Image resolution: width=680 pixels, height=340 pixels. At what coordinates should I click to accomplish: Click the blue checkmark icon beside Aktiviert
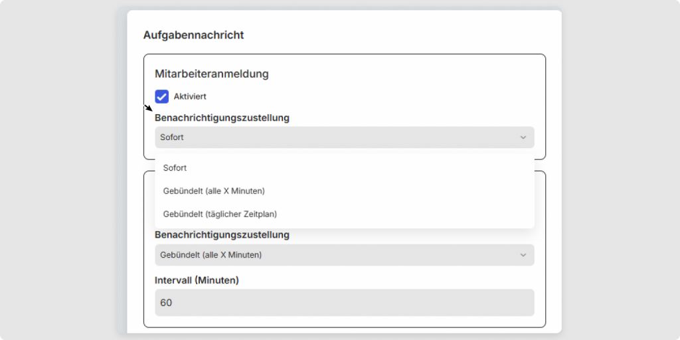(162, 97)
